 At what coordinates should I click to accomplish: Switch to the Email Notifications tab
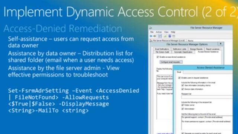click(x=162, y=49)
